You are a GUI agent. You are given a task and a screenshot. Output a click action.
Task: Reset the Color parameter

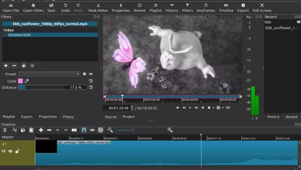click(91, 81)
